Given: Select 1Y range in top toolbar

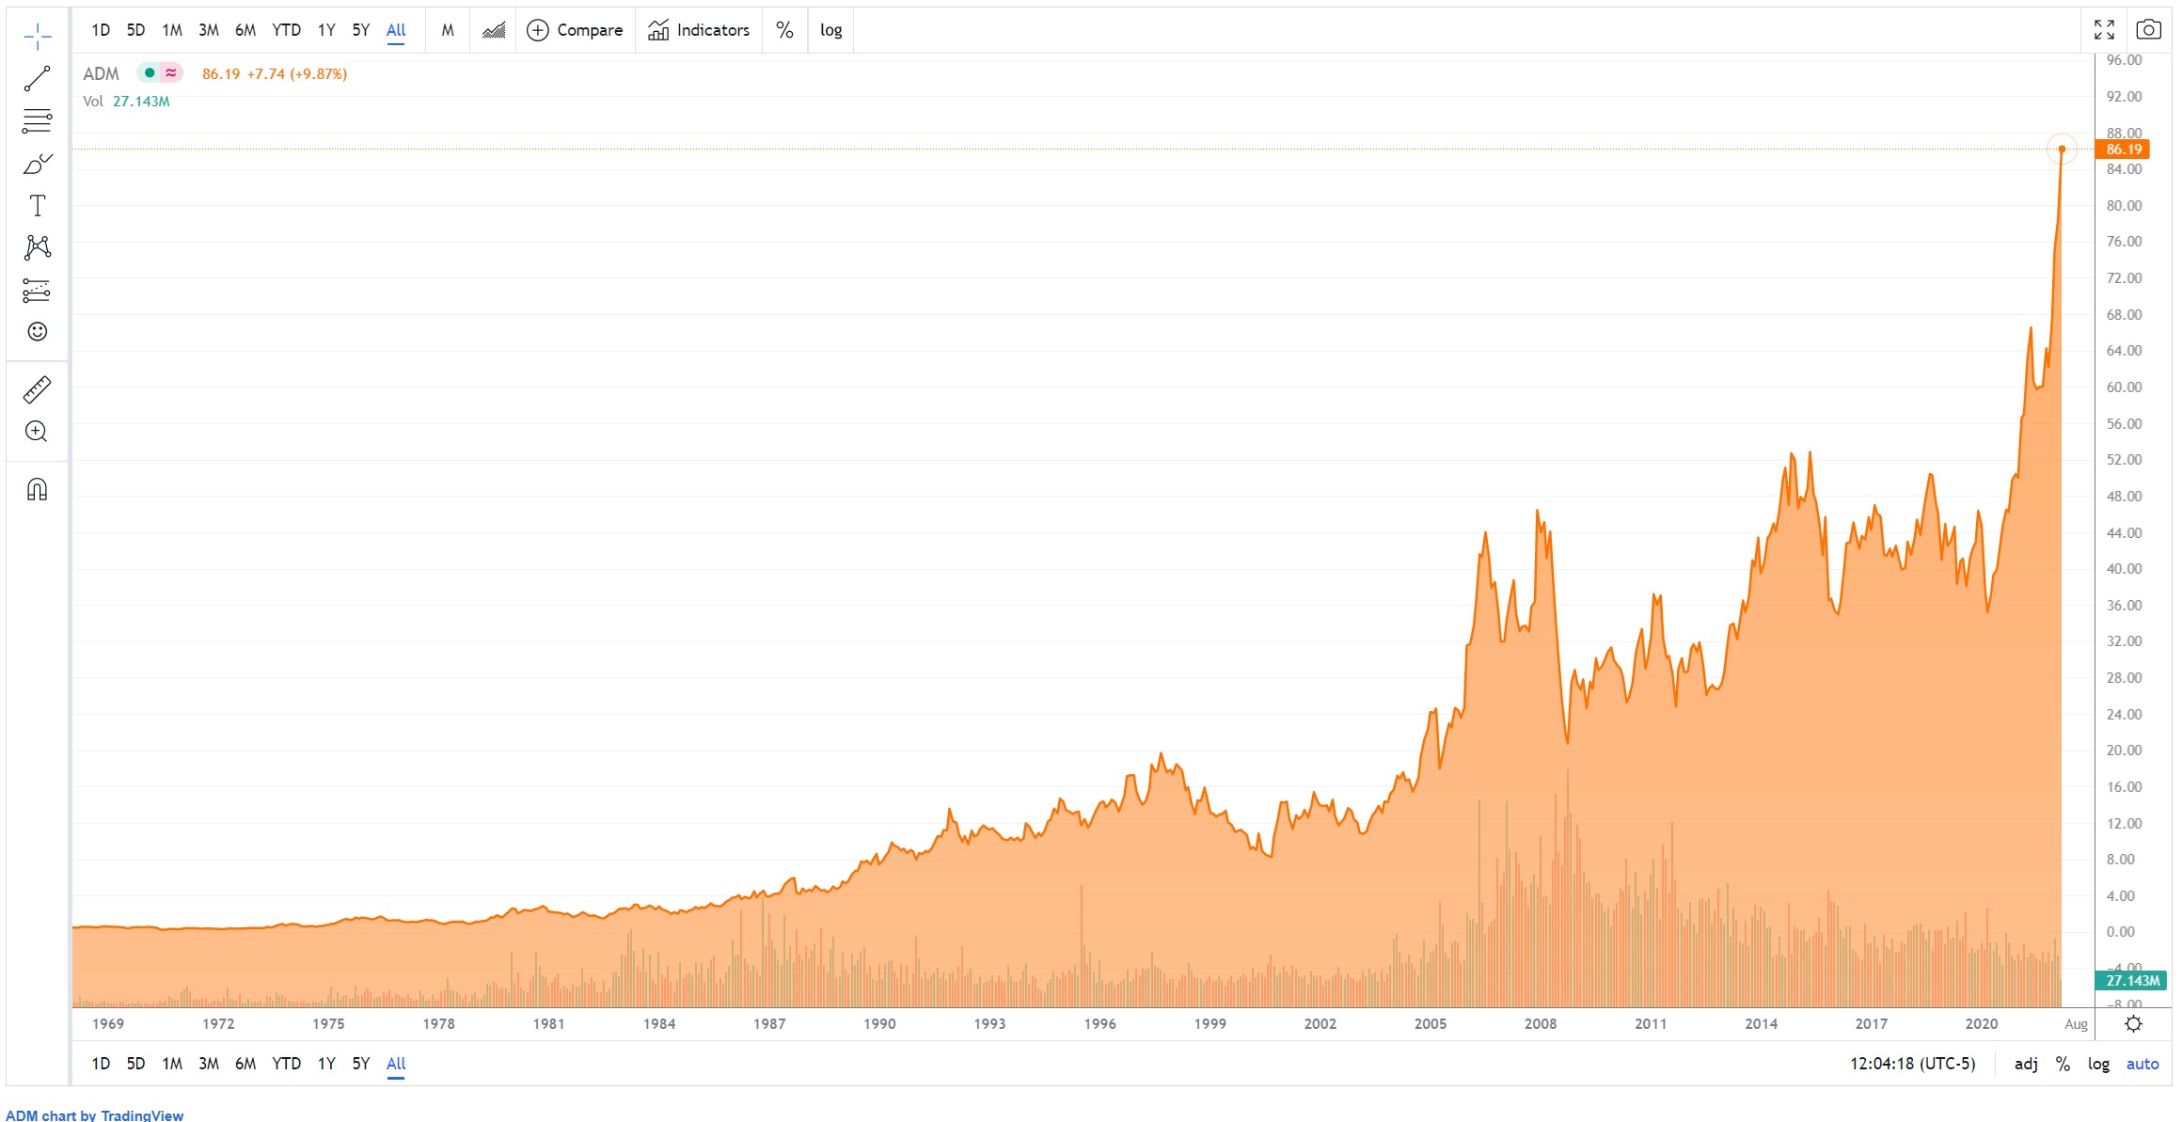Looking at the screenshot, I should [x=326, y=30].
